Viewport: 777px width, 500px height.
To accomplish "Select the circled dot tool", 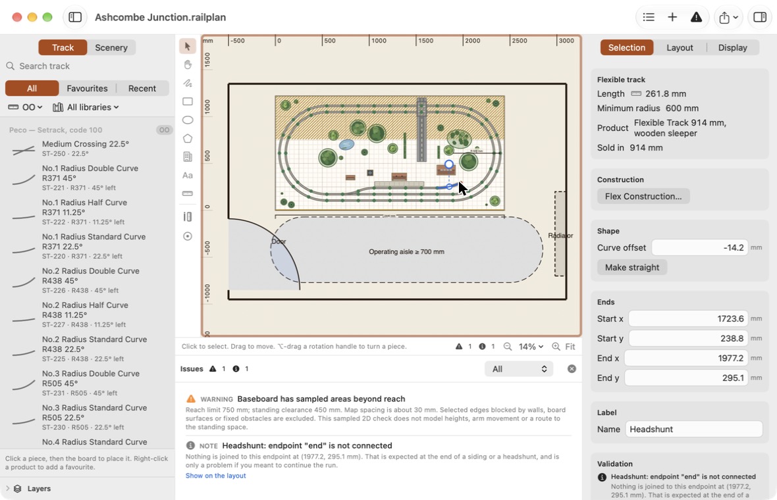I will (187, 236).
